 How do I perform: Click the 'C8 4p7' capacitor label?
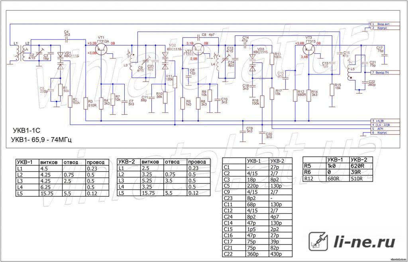208,34
